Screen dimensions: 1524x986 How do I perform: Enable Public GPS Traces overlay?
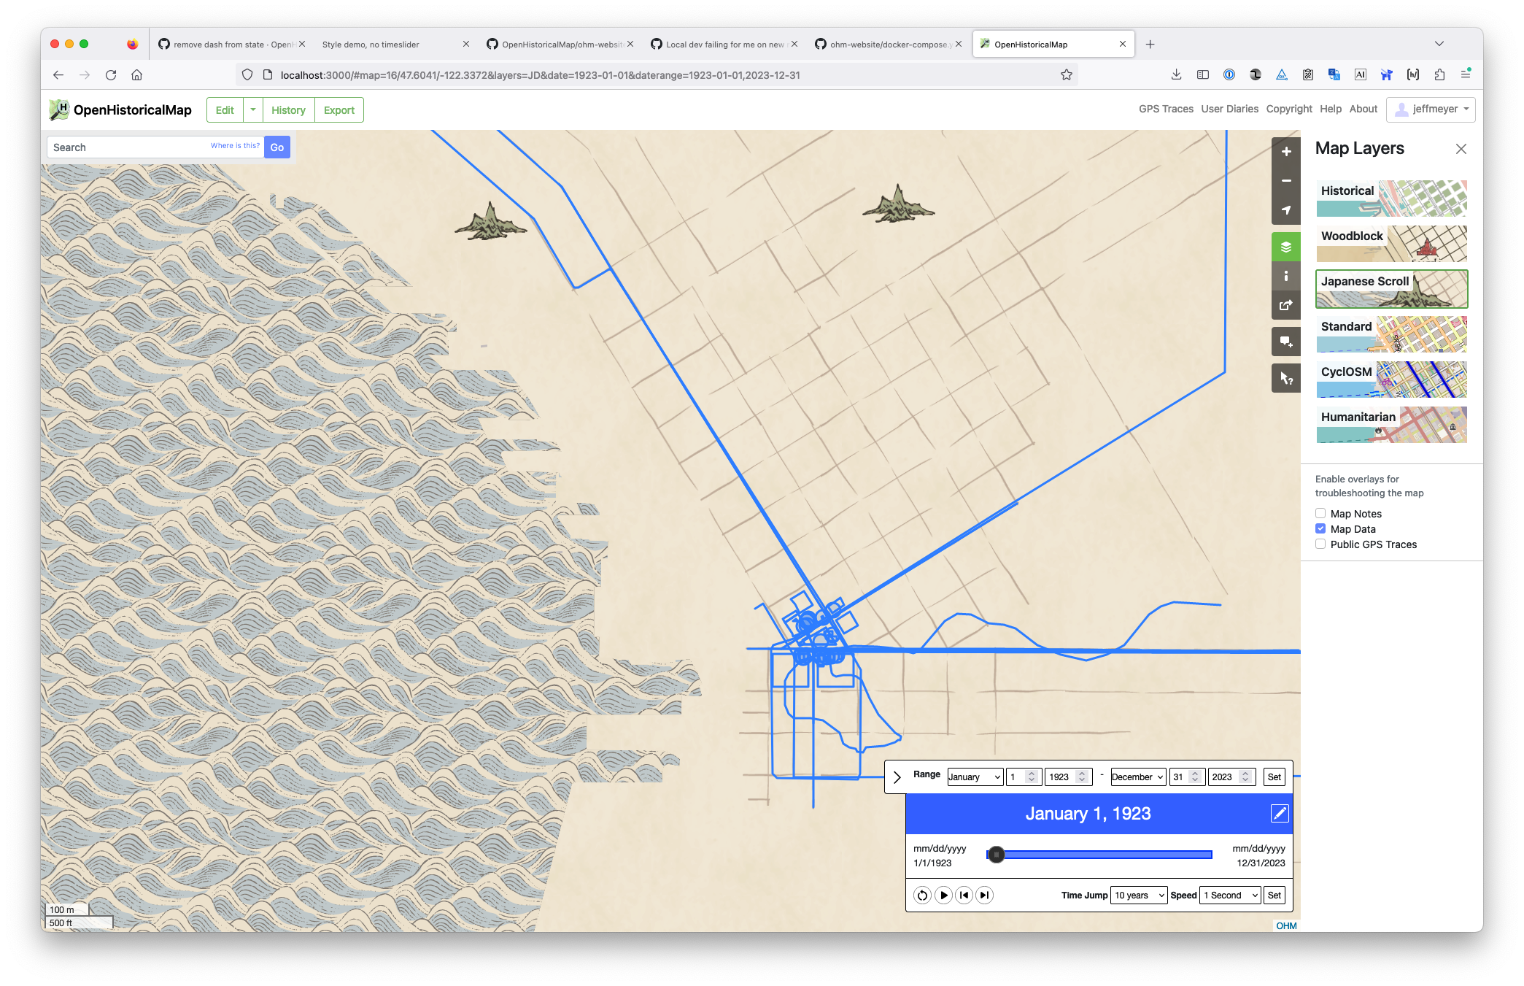pyautogui.click(x=1320, y=544)
